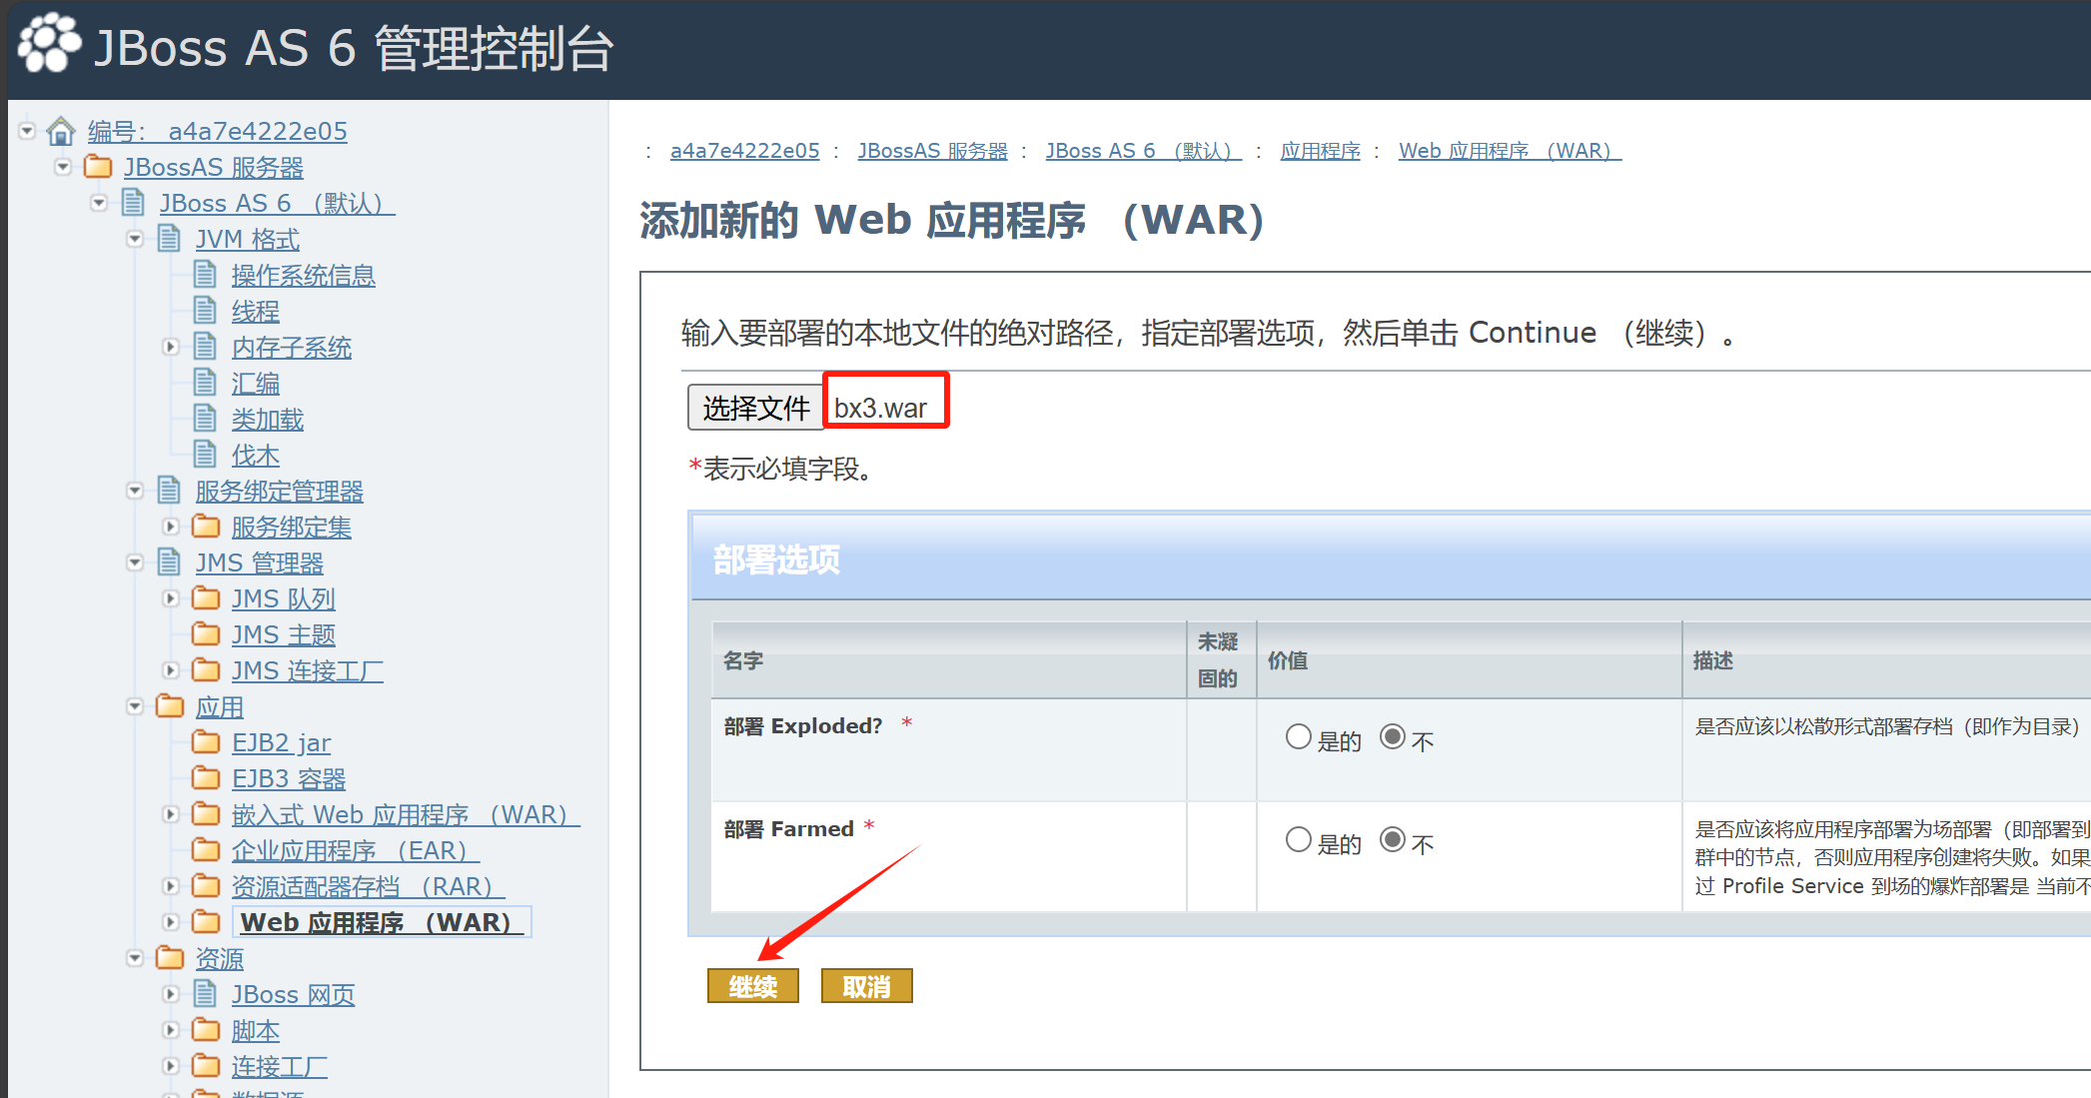Click document icon beside 操作系统信息
Screen dimensions: 2091x1098
205,274
